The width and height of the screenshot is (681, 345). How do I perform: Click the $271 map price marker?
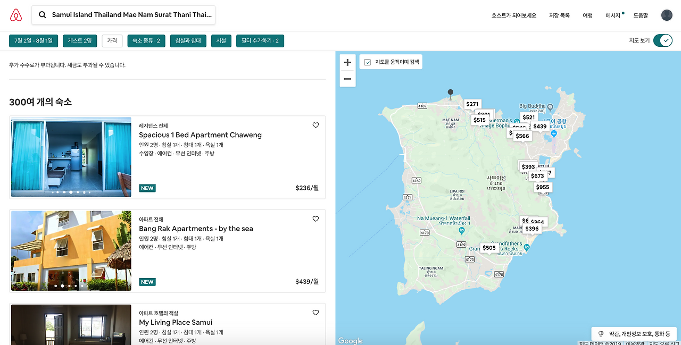click(x=472, y=104)
